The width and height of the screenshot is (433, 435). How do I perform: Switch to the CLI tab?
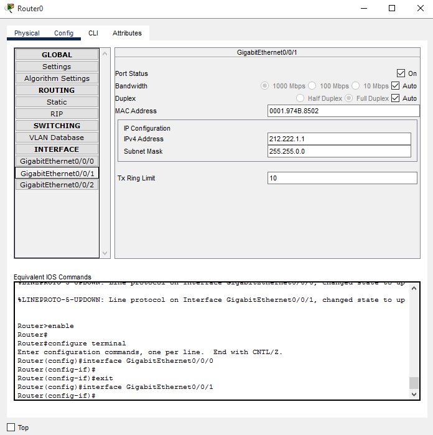[93, 33]
